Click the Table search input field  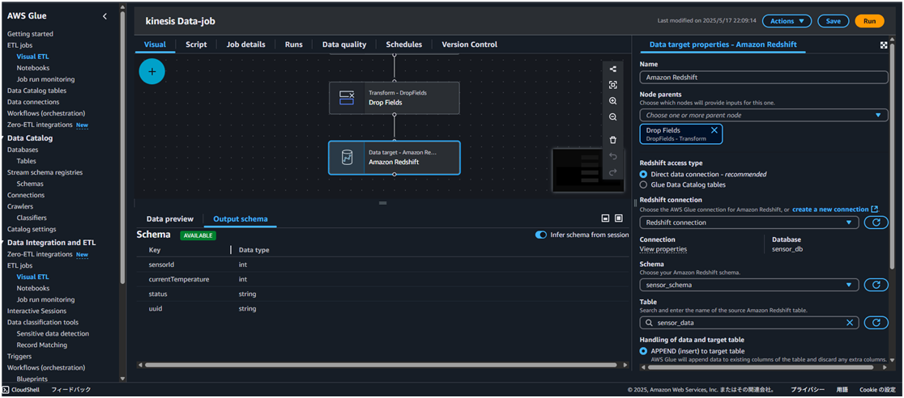pos(749,323)
